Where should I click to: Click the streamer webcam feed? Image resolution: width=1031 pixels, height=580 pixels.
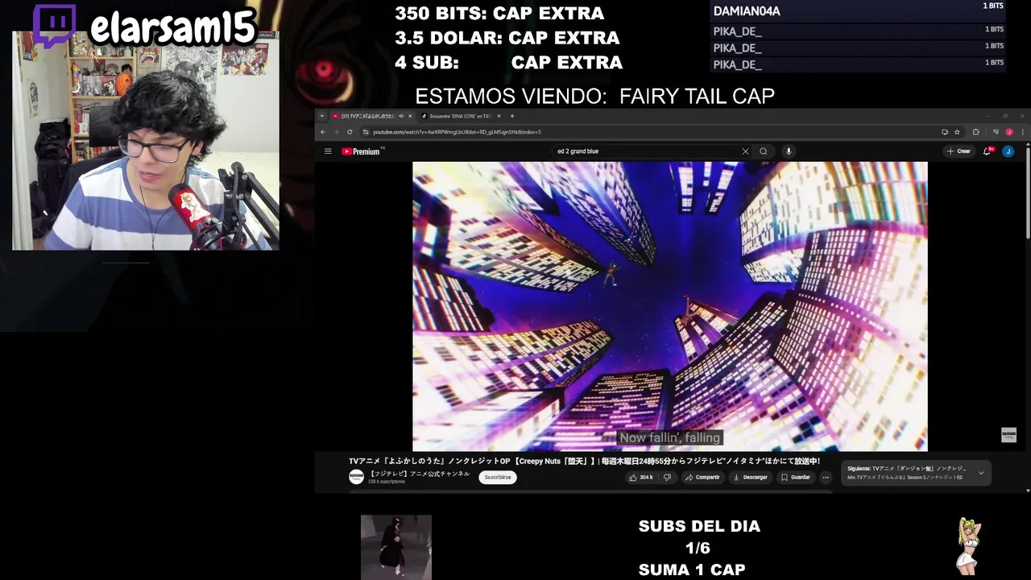click(146, 141)
